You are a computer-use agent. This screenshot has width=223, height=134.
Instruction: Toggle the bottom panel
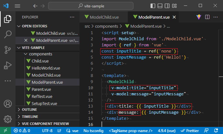tap(160, 6)
